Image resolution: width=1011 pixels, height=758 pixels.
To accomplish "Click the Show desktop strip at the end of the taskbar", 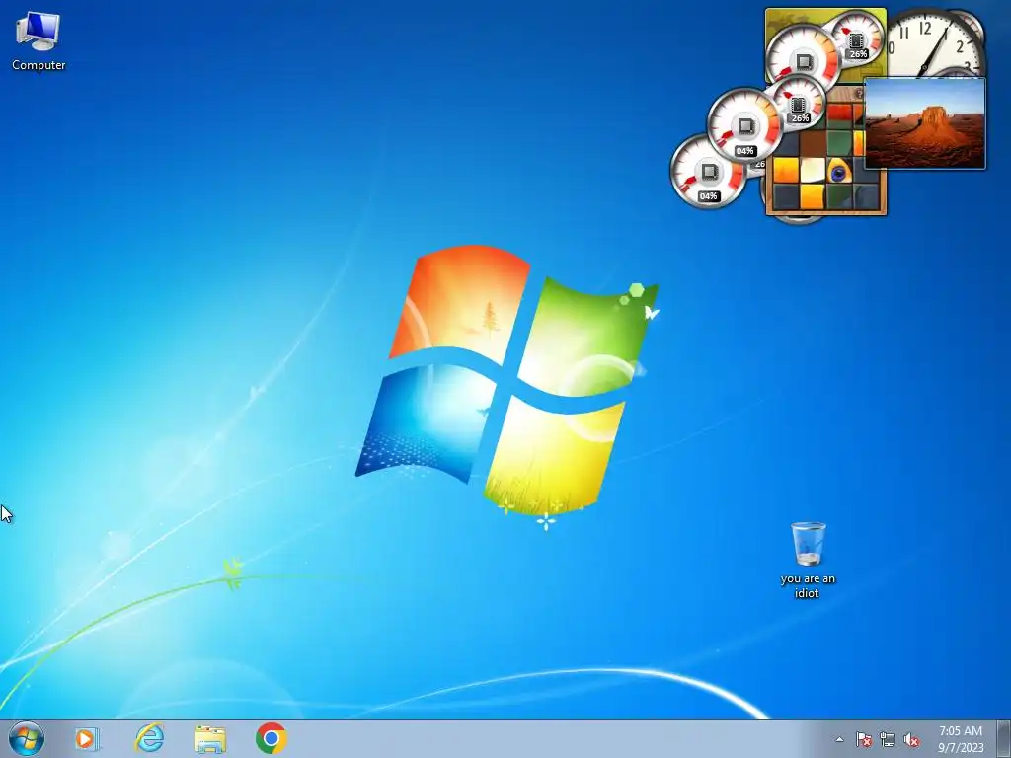I will 1004,738.
